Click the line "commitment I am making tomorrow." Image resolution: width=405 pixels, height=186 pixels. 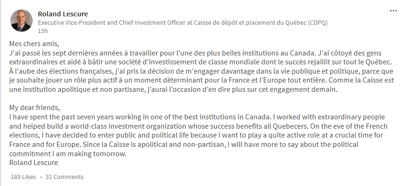pyautogui.click(x=68, y=154)
